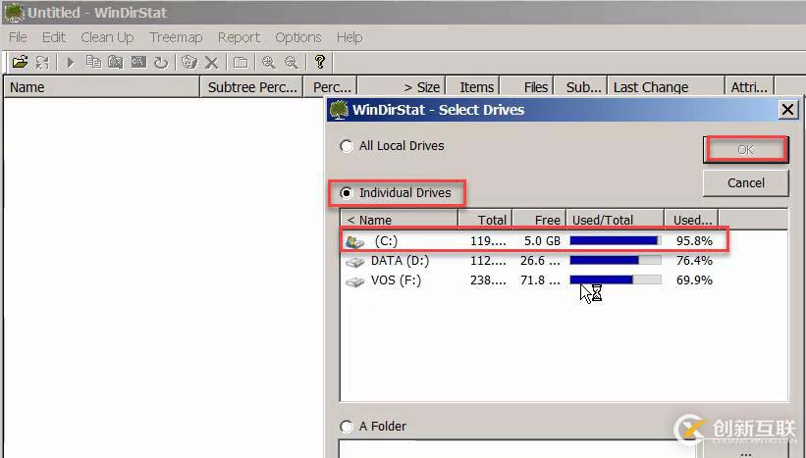The height and width of the screenshot is (458, 806).
Task: Click the Files column header
Action: [527, 86]
